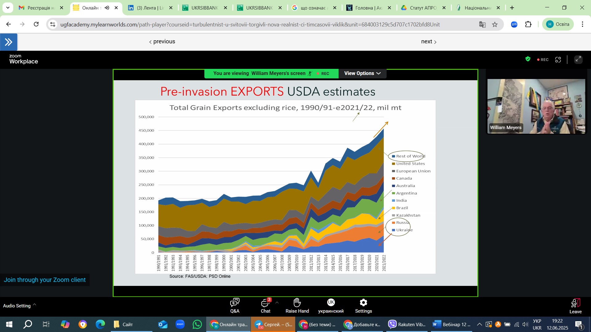The image size is (591, 332).
Task: Bookmark this page with the star icon
Action: (x=495, y=25)
